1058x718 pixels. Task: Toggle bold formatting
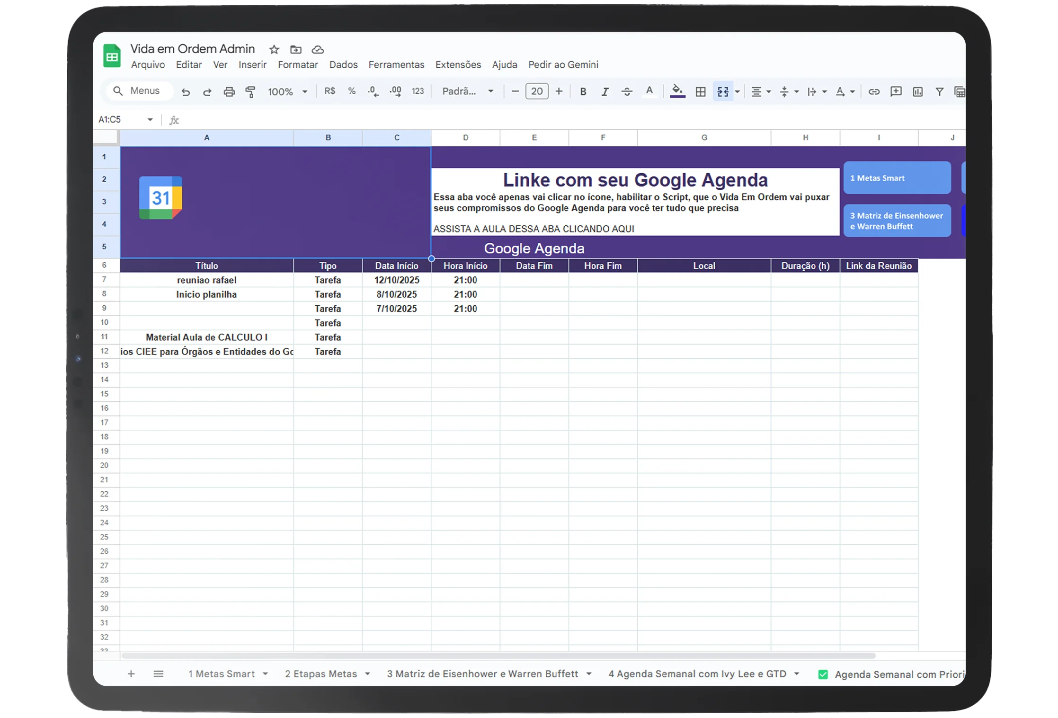coord(583,92)
